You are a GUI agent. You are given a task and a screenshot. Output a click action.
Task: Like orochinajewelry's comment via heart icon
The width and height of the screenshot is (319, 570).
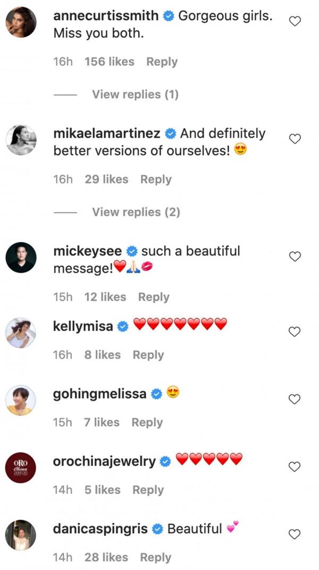coord(295,467)
